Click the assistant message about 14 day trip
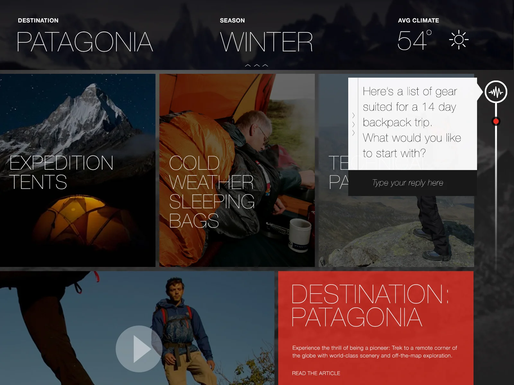The height and width of the screenshot is (385, 514). tap(412, 122)
